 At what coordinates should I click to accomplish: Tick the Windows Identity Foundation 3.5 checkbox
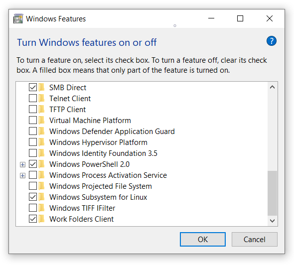[33, 153]
